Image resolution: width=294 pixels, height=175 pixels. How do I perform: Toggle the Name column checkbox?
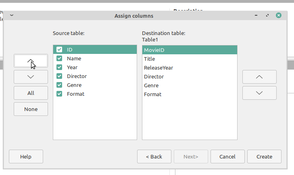(x=59, y=58)
